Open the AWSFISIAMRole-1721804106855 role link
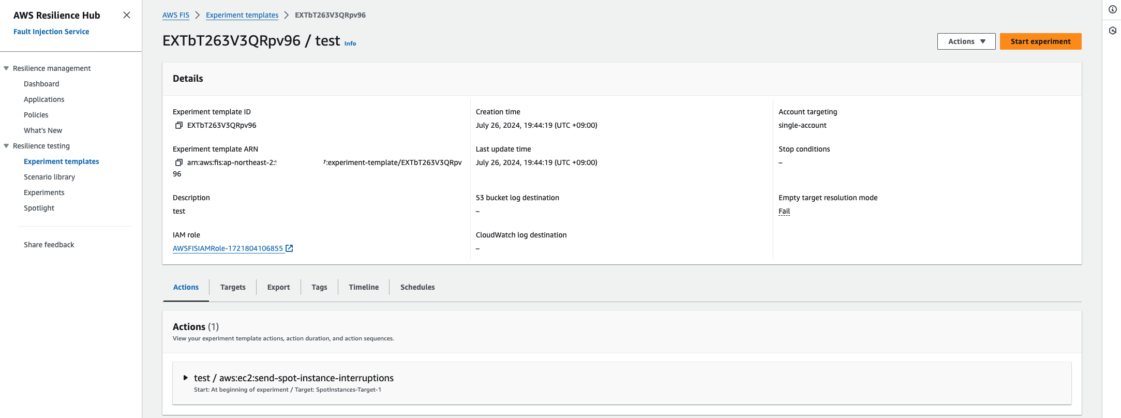Viewport: 1121px width, 418px height. (x=228, y=248)
